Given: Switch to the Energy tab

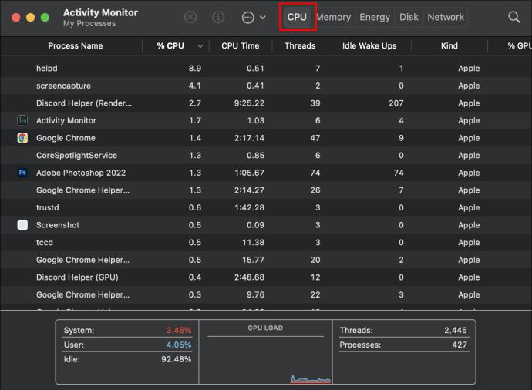Looking at the screenshot, I should [x=375, y=17].
